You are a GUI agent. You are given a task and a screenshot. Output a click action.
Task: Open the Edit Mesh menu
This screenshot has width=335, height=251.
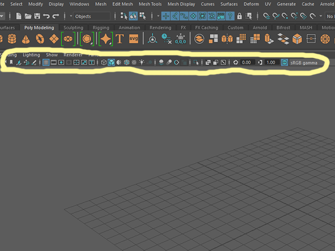[122, 4]
